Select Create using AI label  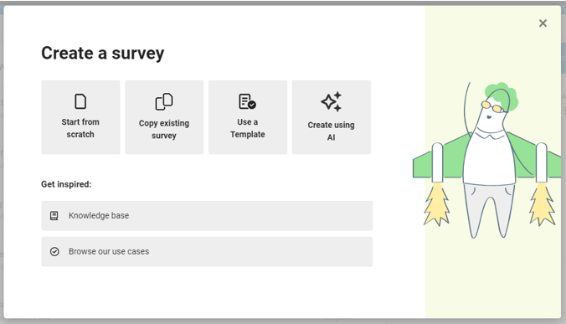tap(331, 131)
